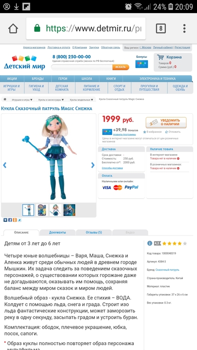This screenshot has height=350, width=197.
Task: Show previous product image arrow
Action: (5, 165)
